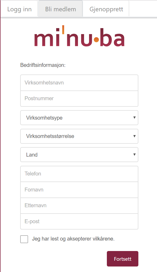157x272 pixels.
Task: Select the Bli medlem tab
Action: [x=60, y=9]
